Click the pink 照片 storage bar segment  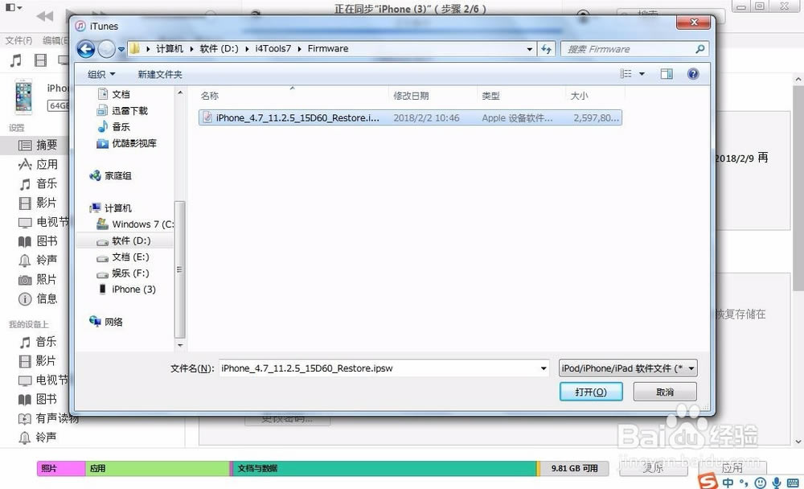pos(61,468)
